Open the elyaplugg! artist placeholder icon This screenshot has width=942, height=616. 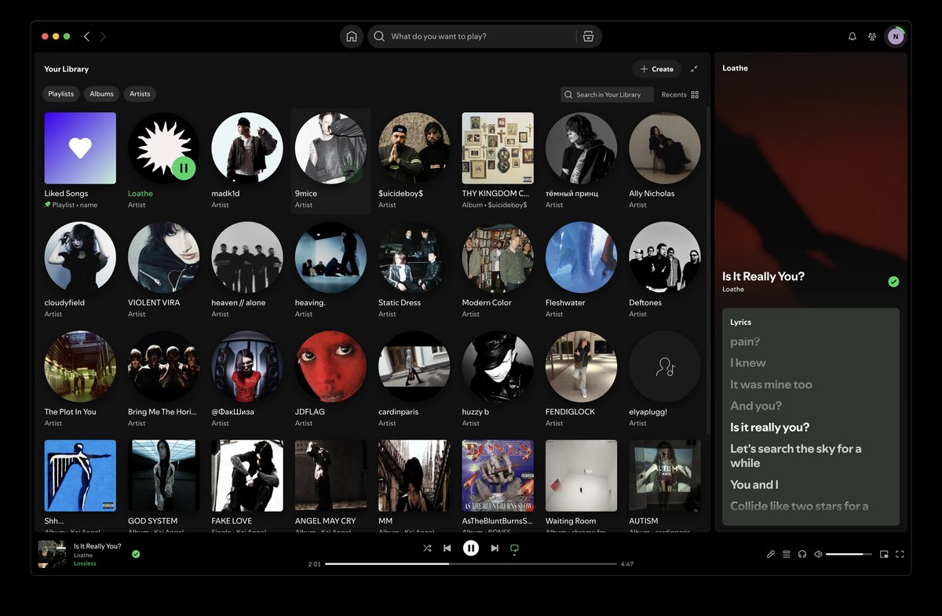point(665,366)
